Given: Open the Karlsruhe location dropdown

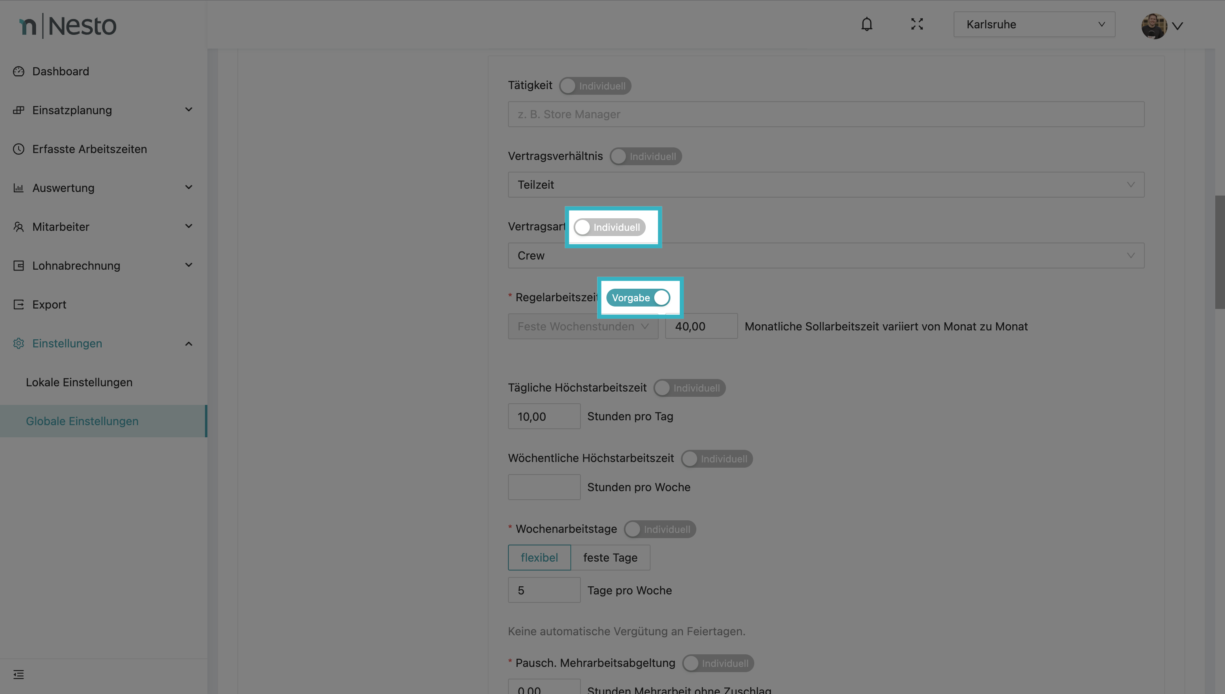Looking at the screenshot, I should 1033,24.
